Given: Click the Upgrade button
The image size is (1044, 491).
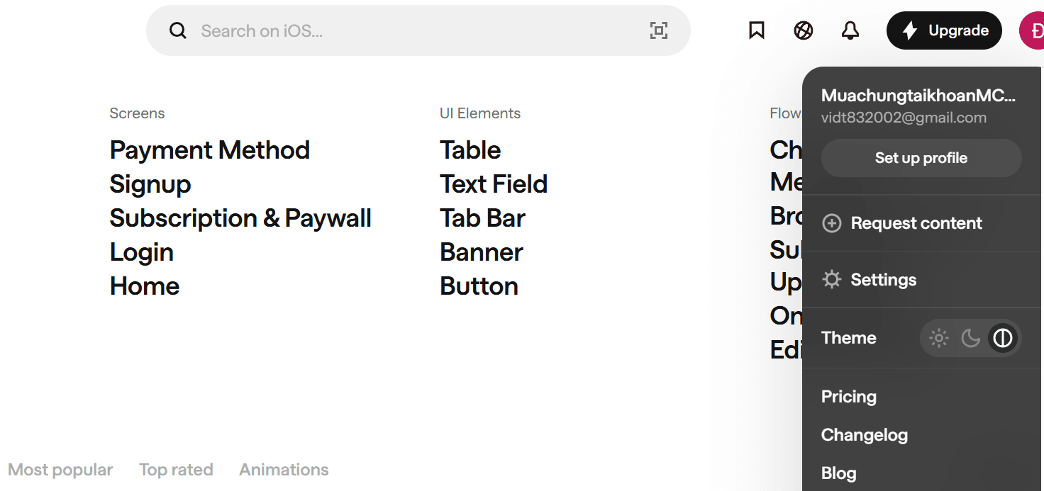Looking at the screenshot, I should pos(944,30).
